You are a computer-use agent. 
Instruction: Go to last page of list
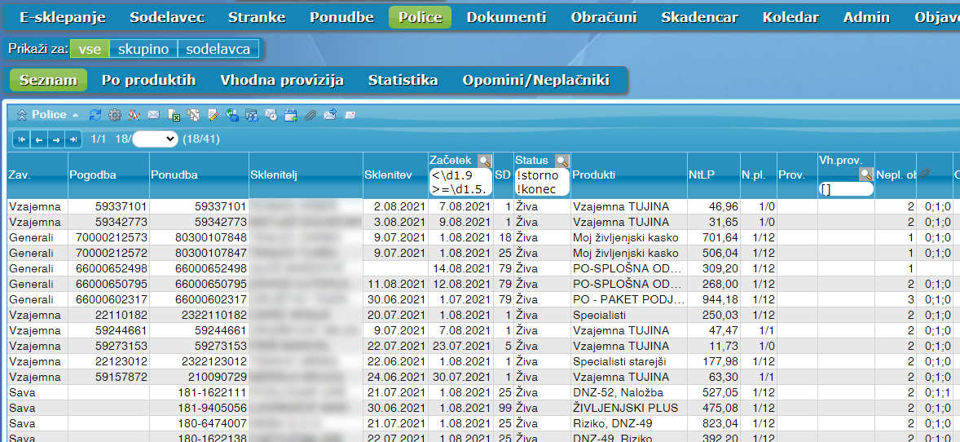pos(73,139)
